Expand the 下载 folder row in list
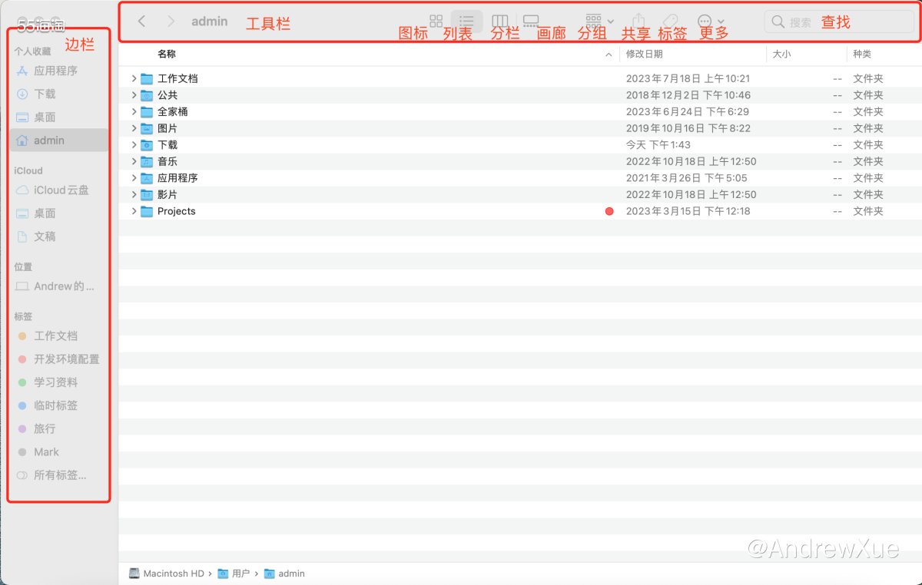The image size is (922, 585). [134, 144]
